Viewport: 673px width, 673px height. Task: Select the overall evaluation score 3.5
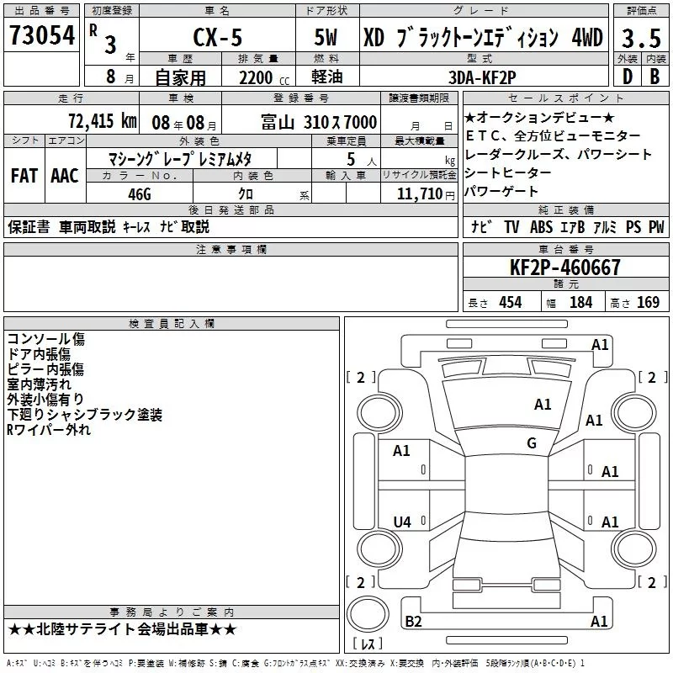tap(641, 38)
